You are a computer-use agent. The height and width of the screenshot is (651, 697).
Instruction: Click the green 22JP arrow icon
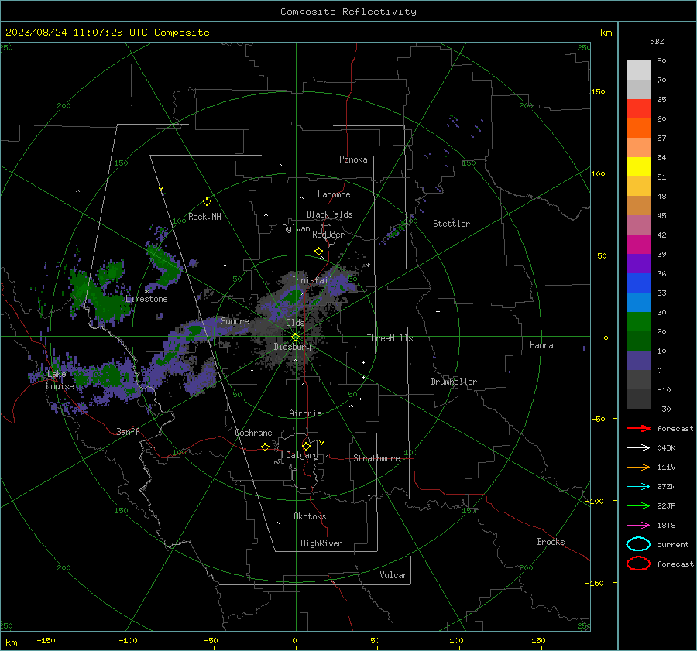pyautogui.click(x=638, y=505)
